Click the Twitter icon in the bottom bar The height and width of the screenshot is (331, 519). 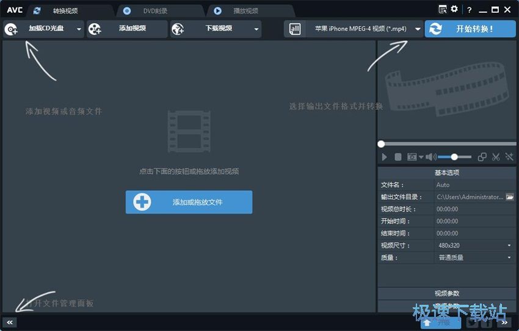pos(473,322)
